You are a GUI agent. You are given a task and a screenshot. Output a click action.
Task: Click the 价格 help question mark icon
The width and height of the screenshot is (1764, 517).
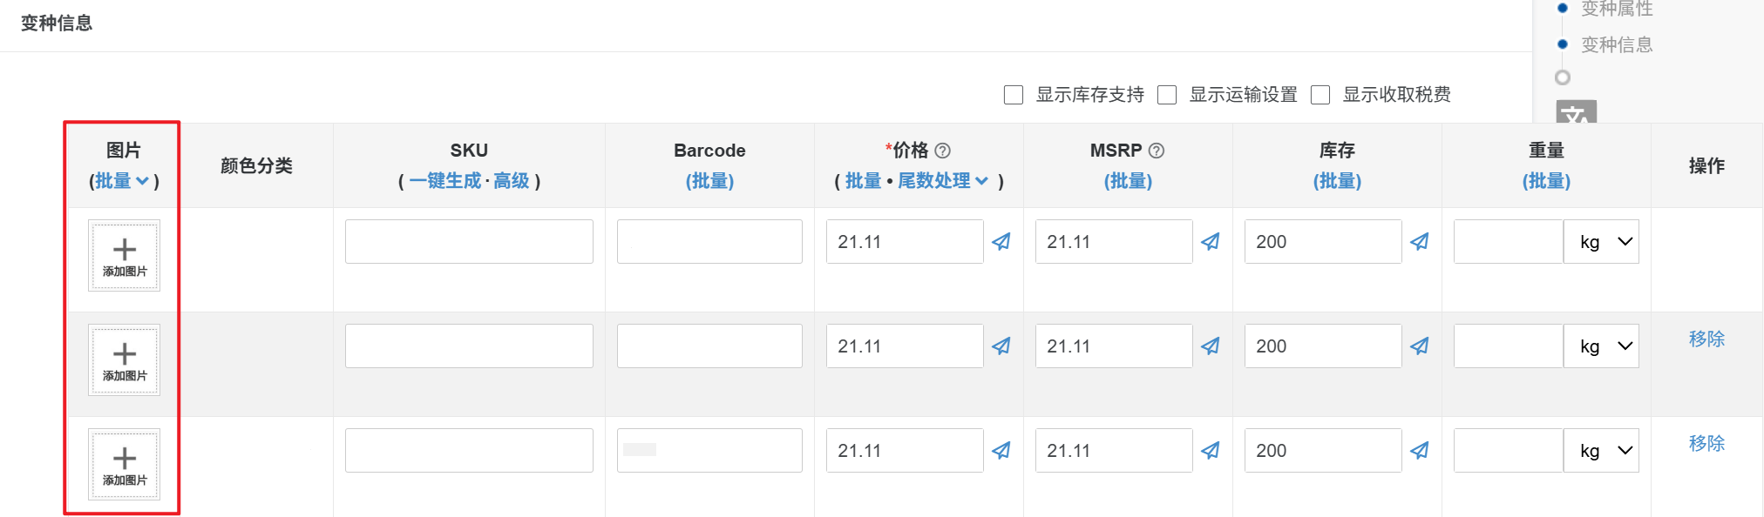click(x=942, y=151)
